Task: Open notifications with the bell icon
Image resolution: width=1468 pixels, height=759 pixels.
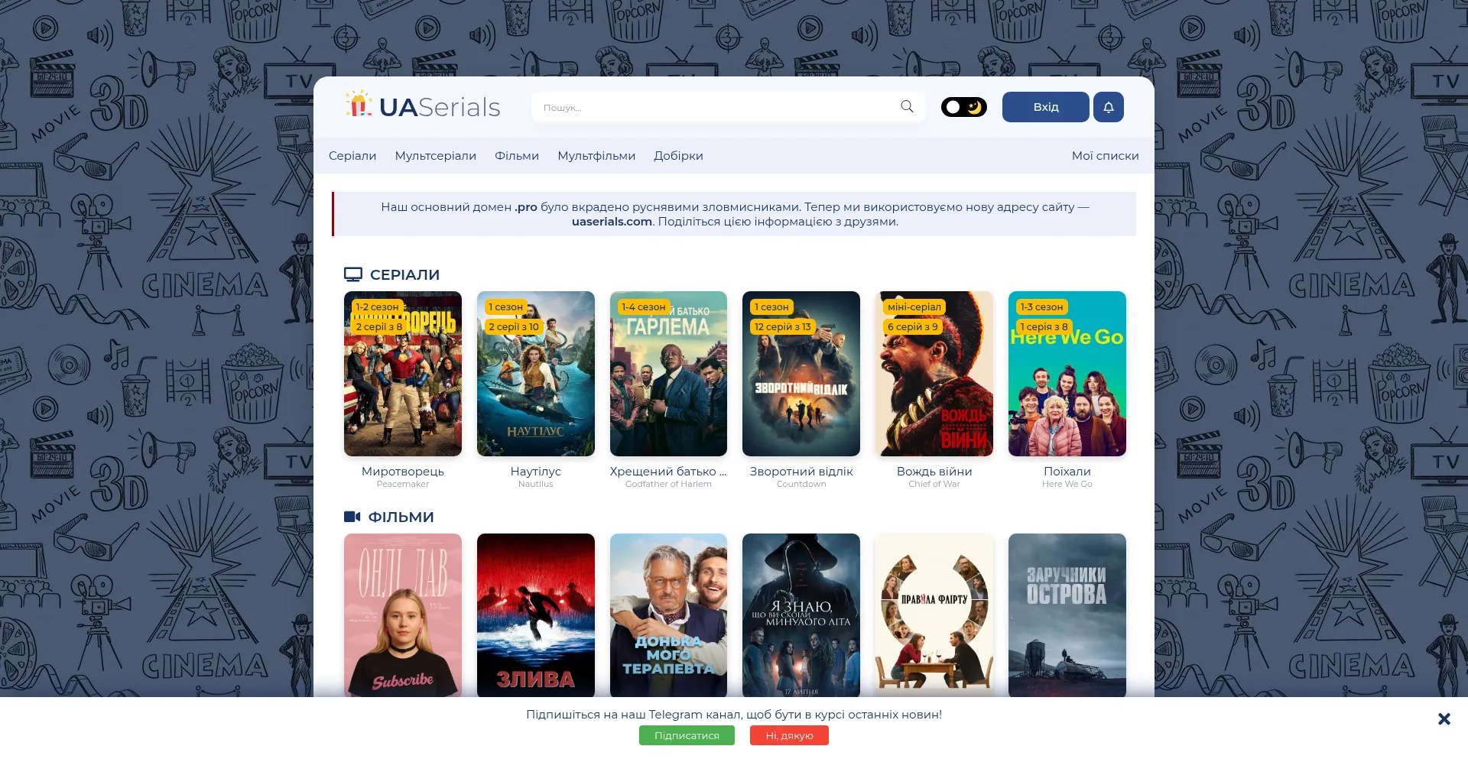Action: point(1108,107)
